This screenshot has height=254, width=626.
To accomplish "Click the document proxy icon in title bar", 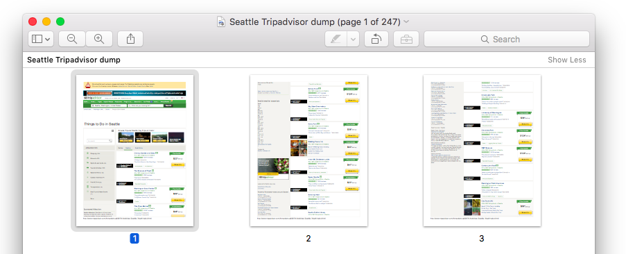I will click(220, 22).
